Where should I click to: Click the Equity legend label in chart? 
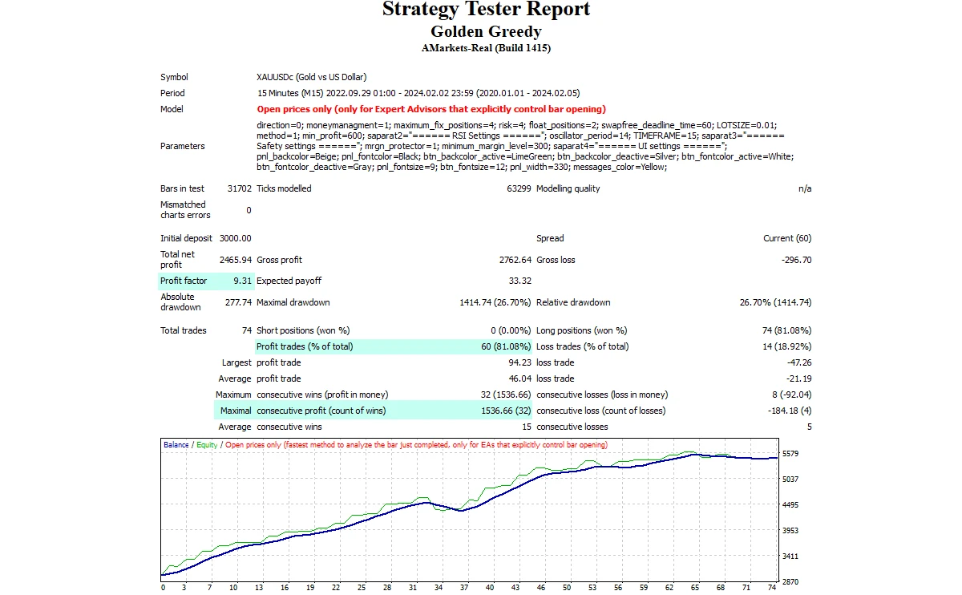[207, 445]
